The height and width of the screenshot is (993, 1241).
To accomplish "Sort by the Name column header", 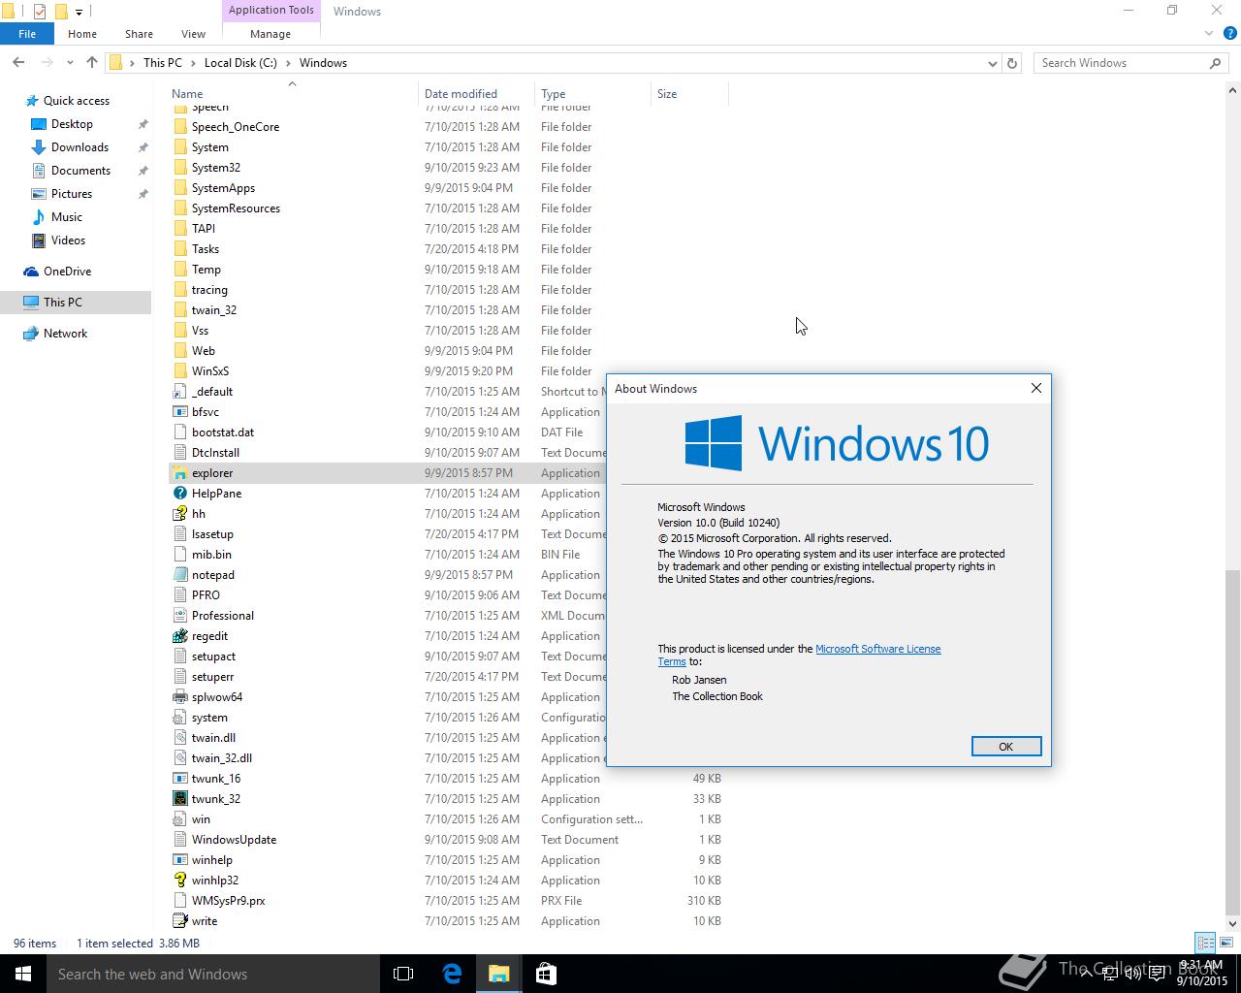I will pyautogui.click(x=291, y=93).
